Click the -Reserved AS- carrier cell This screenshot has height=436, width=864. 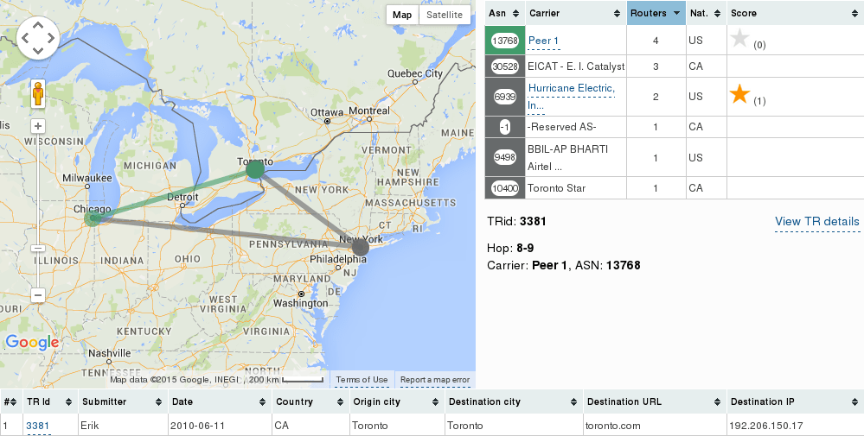576,127
